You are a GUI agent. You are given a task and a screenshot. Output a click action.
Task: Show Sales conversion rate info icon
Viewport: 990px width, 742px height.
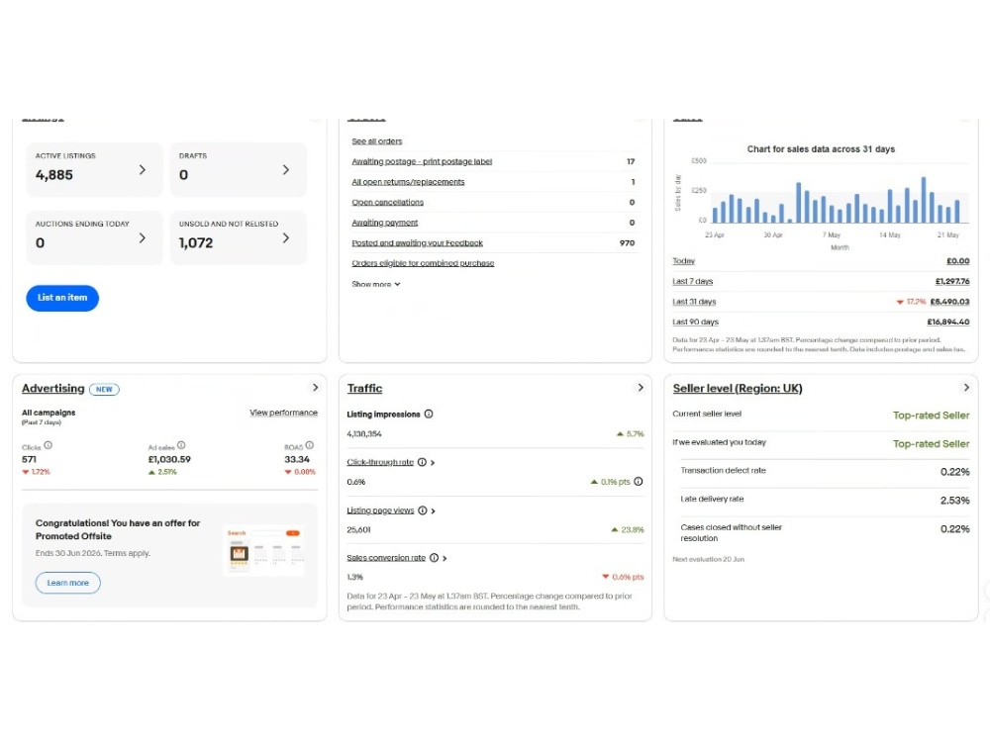[x=434, y=558]
